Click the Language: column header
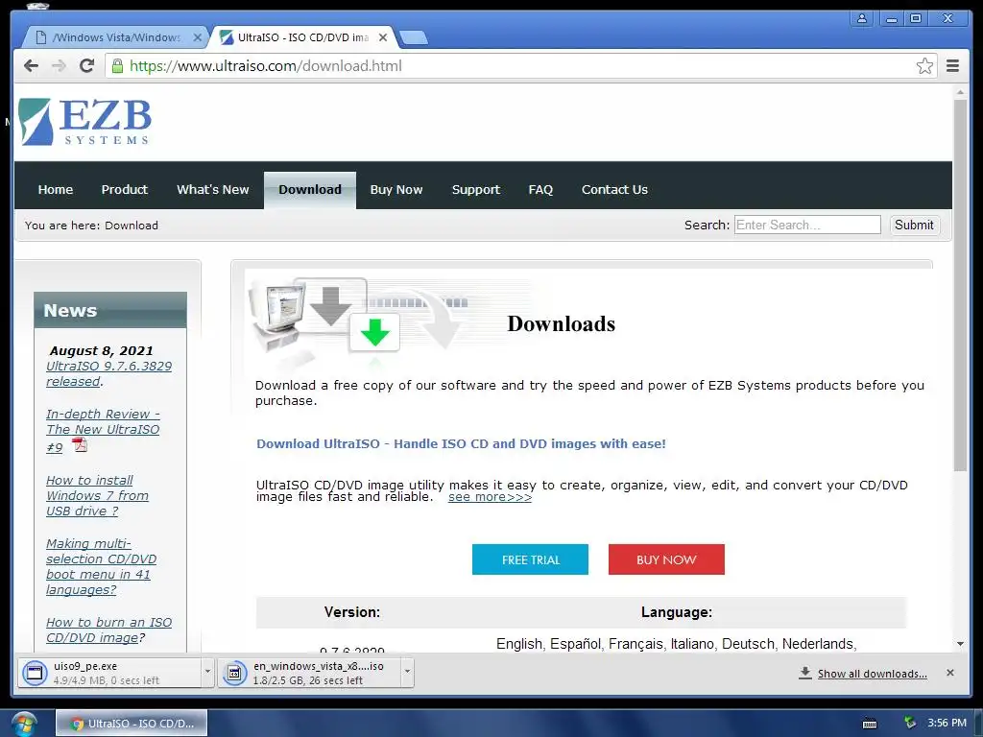Screen dimensions: 983x737 [677, 612]
